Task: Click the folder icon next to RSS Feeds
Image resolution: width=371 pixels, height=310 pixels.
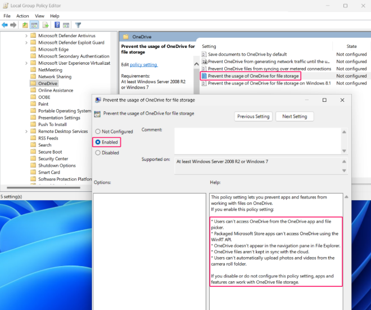Action: (33, 138)
